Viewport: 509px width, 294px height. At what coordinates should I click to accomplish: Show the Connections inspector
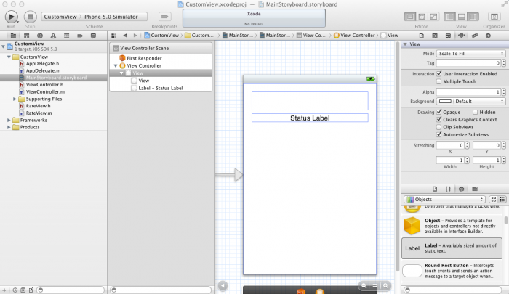click(x=488, y=36)
